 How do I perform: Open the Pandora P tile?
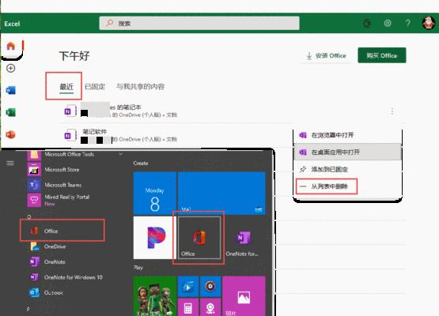pyautogui.click(x=155, y=238)
